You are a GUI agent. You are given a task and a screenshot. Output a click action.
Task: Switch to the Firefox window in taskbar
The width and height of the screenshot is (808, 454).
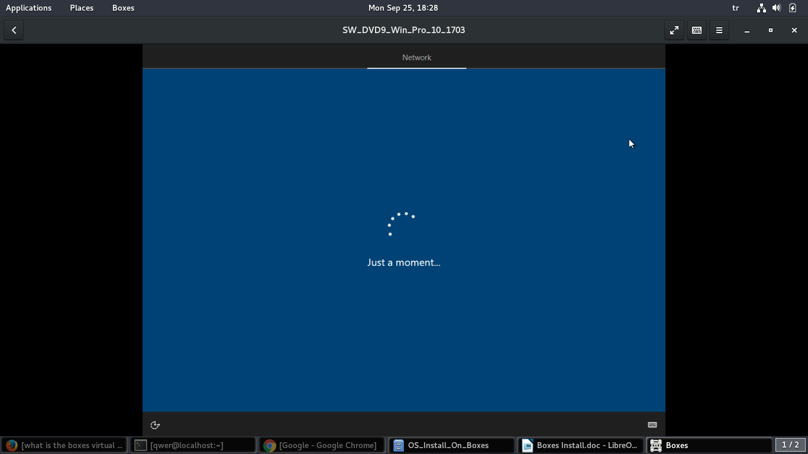click(64, 445)
